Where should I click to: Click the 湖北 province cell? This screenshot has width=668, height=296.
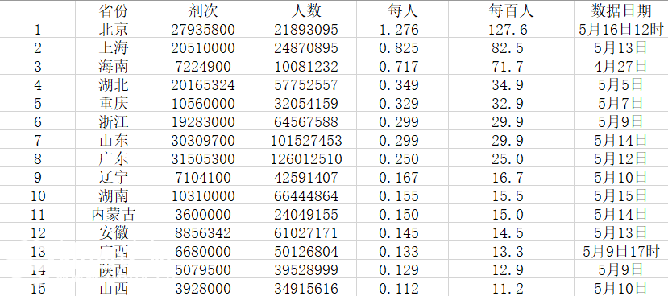(x=114, y=84)
